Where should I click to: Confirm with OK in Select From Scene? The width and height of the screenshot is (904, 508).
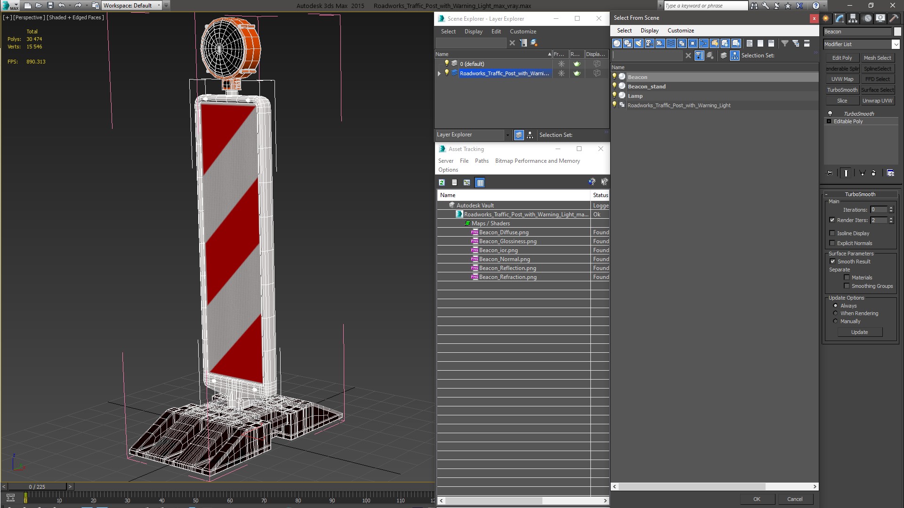click(x=757, y=499)
